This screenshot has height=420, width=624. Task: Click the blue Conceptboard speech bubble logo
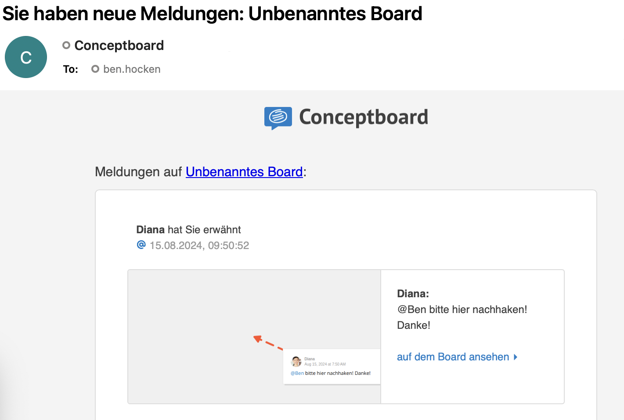278,117
